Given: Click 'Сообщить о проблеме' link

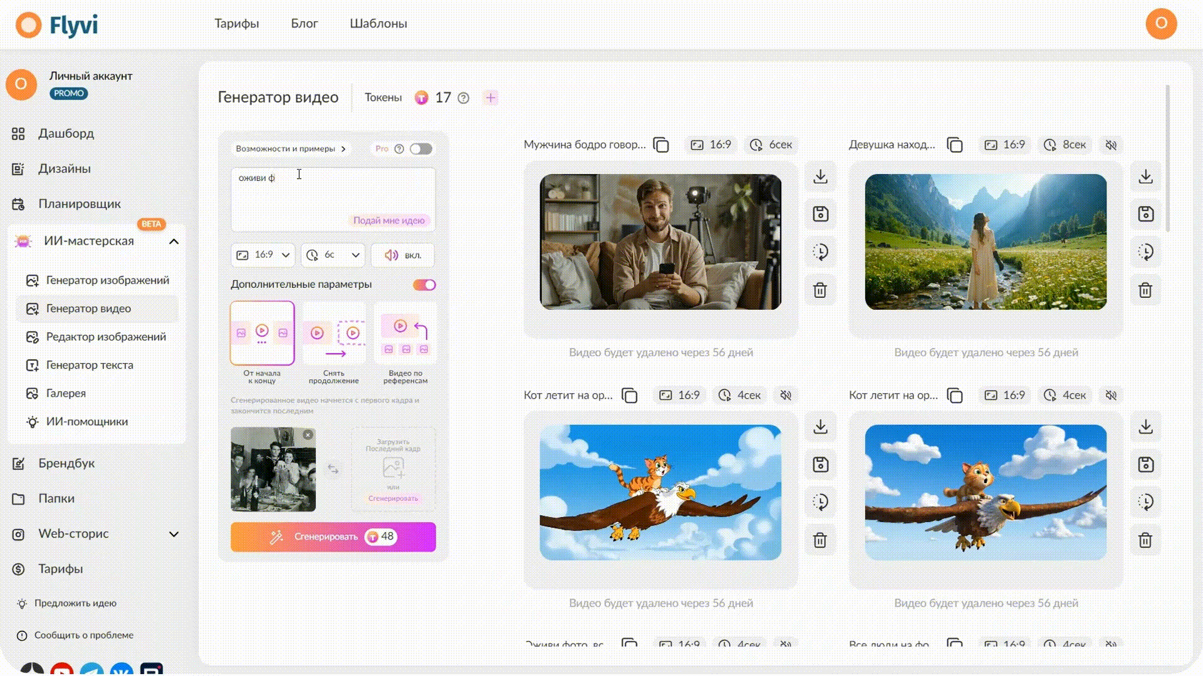Looking at the screenshot, I should (75, 635).
